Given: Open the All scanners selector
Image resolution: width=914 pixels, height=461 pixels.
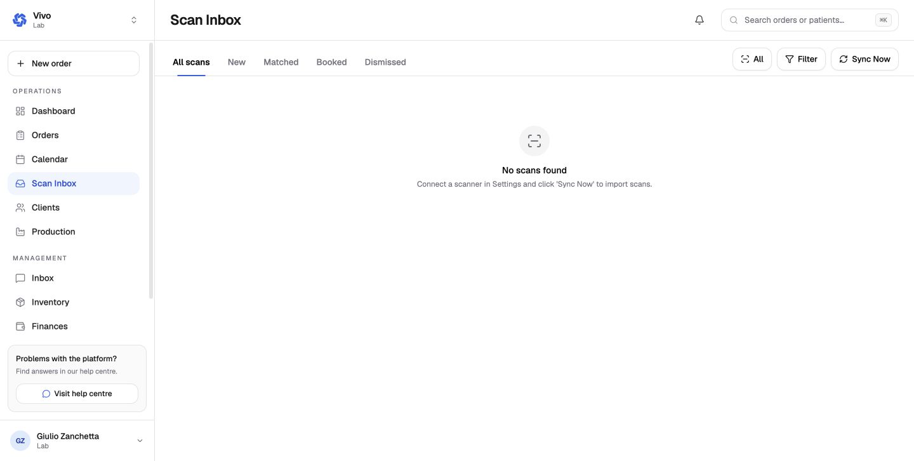Looking at the screenshot, I should coord(752,59).
